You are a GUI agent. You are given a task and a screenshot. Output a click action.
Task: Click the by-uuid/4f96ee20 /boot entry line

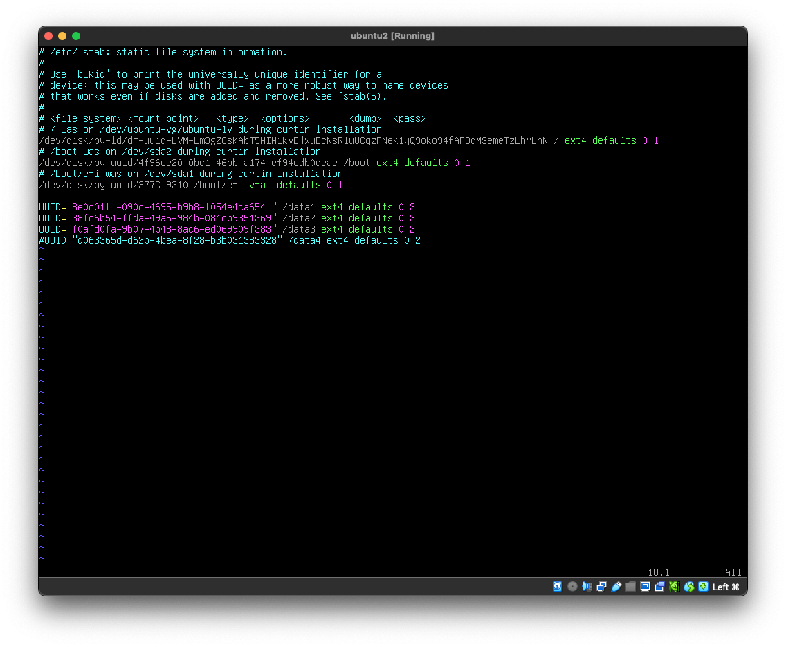pos(255,163)
